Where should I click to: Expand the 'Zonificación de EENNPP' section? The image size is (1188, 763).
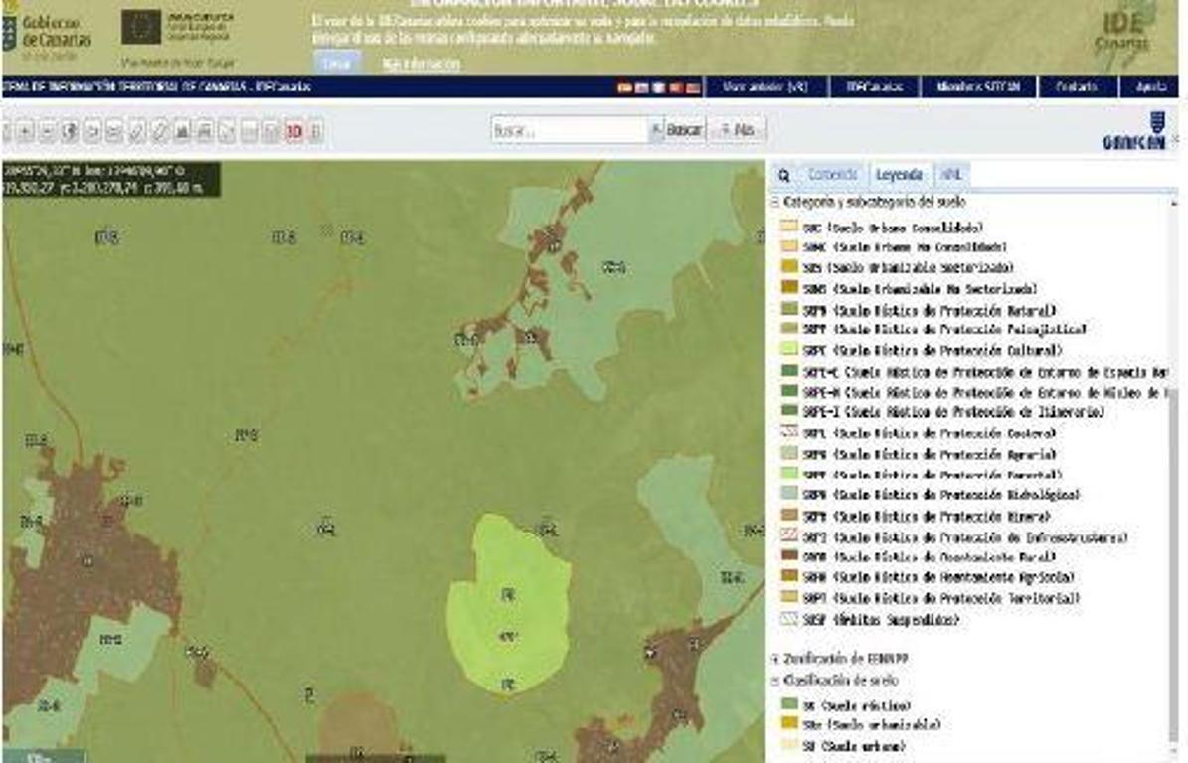(x=775, y=659)
